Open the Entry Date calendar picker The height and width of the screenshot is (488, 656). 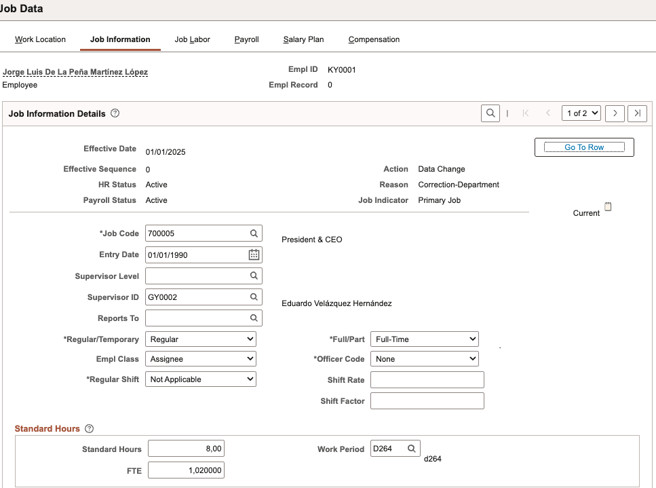[x=254, y=255]
